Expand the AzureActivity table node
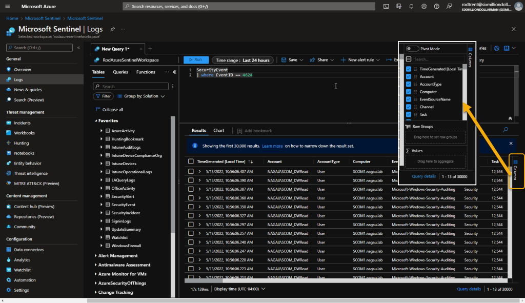 pos(102,131)
